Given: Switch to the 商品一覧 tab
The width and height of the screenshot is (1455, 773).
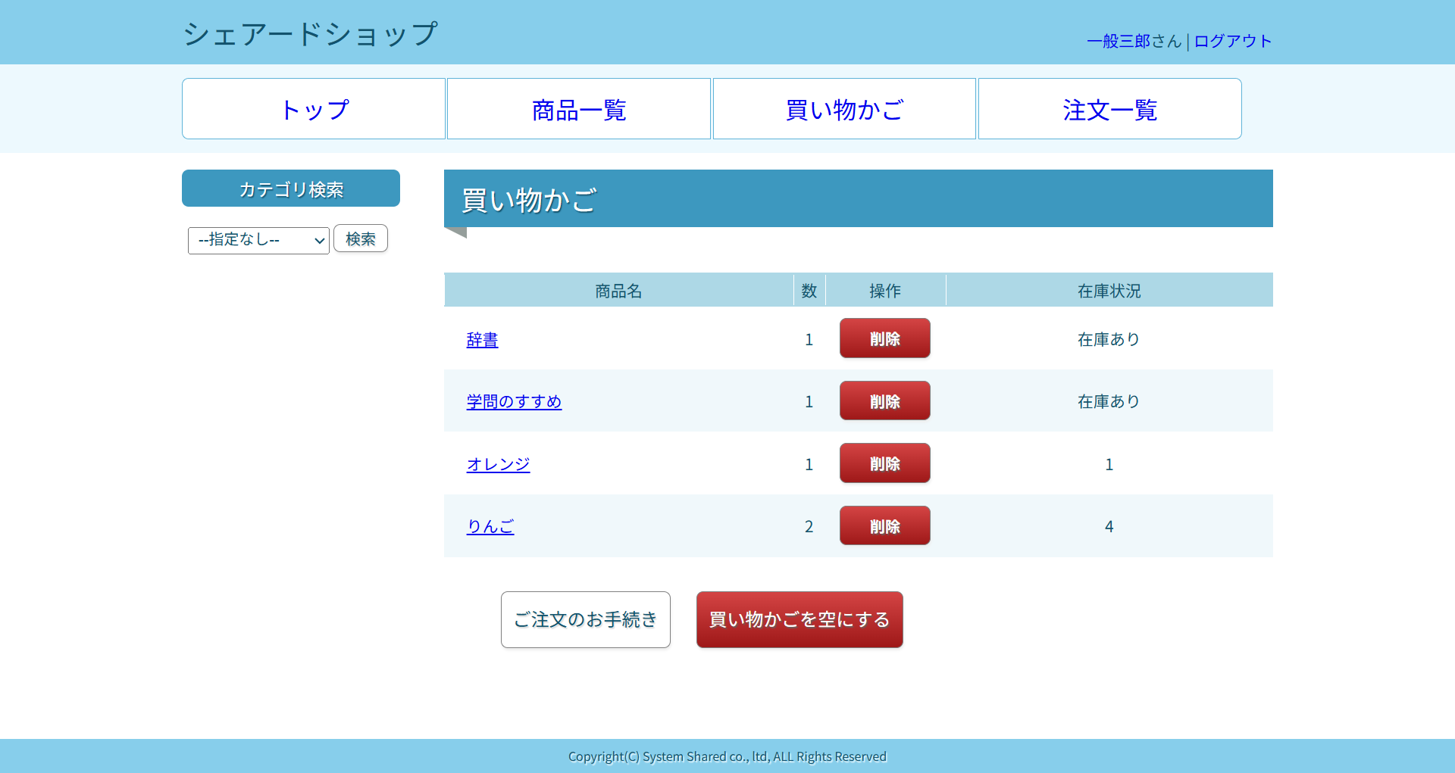Looking at the screenshot, I should pyautogui.click(x=578, y=108).
